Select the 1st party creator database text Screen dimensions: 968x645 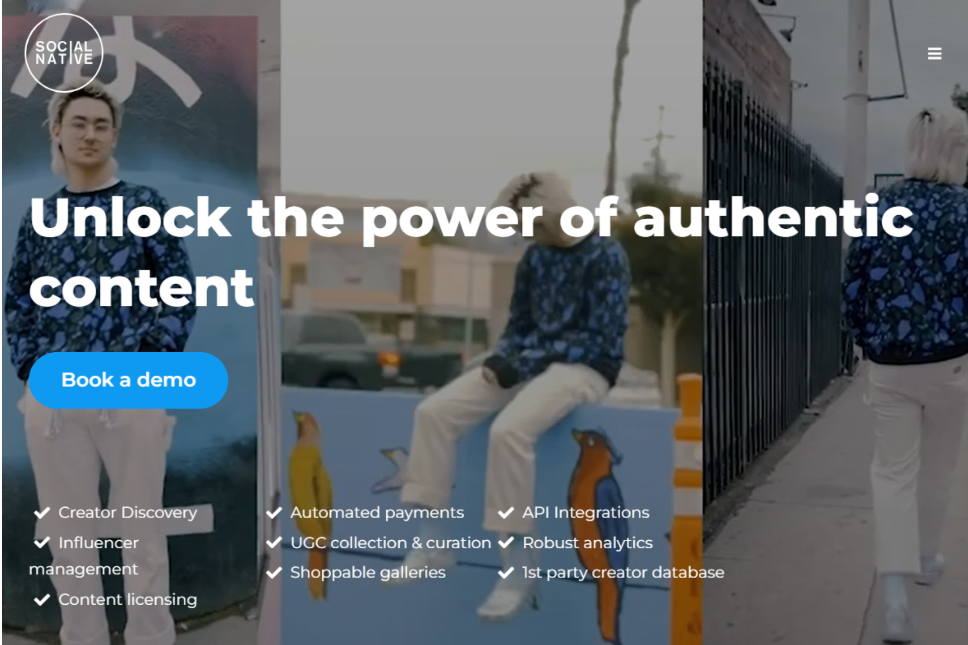tap(623, 573)
